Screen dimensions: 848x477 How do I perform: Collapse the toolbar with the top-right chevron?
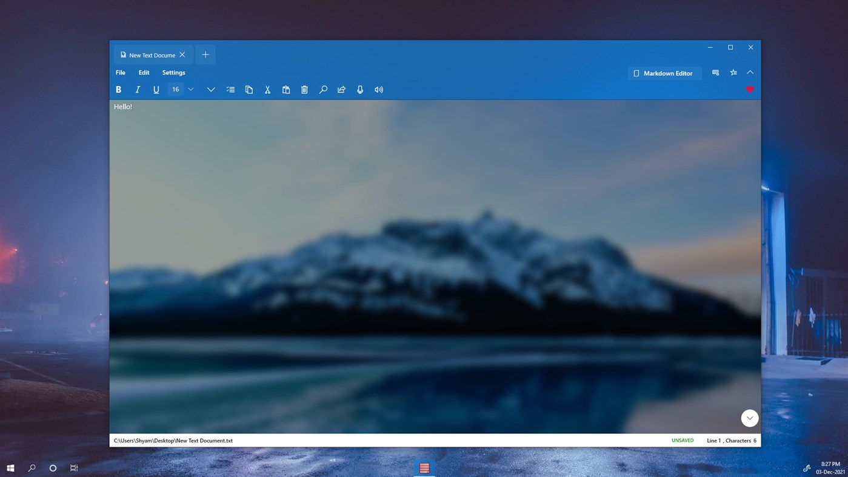pyautogui.click(x=750, y=72)
